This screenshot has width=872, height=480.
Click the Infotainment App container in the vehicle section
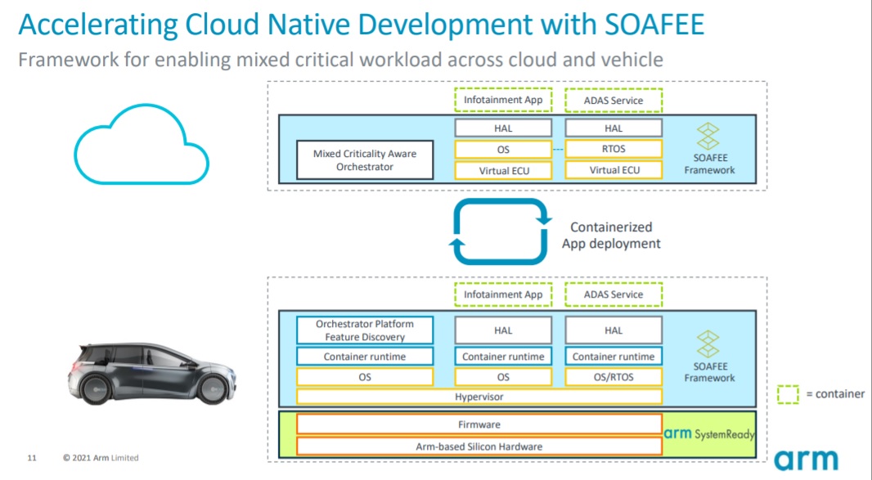[503, 294]
